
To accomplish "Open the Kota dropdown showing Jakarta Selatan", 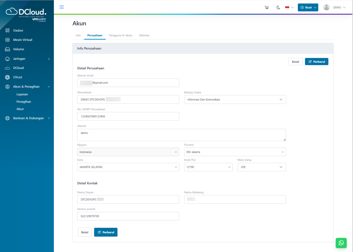I will (128, 167).
